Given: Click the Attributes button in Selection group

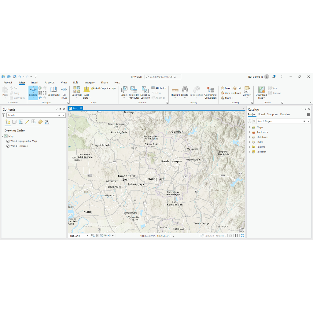Looking at the screenshot, I should pyautogui.click(x=159, y=88).
